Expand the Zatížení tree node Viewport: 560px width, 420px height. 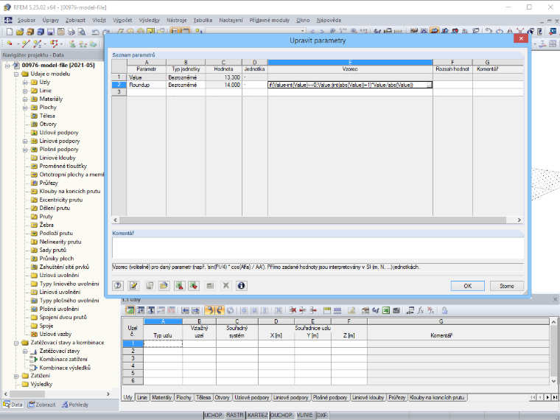pyautogui.click(x=16, y=376)
